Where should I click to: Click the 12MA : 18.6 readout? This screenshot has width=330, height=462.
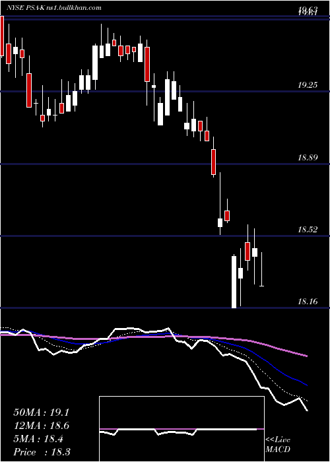[x=41, y=426]
